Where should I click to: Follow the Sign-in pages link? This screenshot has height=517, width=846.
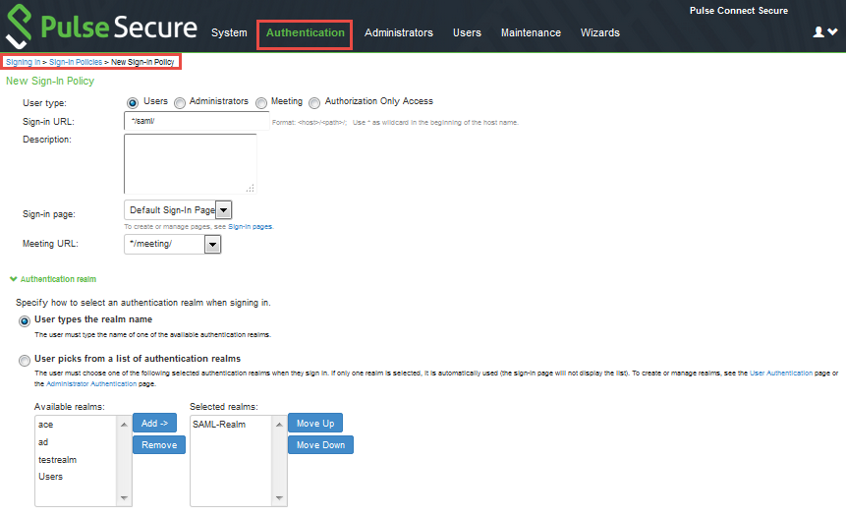250,227
